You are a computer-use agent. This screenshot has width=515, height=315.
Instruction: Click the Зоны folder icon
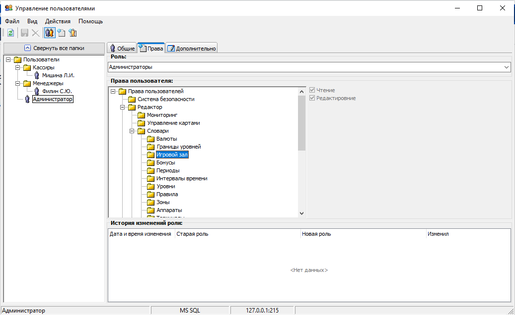151,202
